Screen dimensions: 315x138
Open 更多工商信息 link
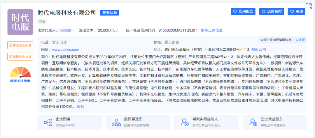pyautogui.click(x=212, y=30)
